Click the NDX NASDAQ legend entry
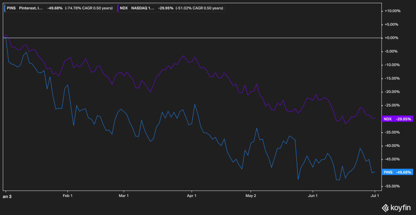Image resolution: width=416 pixels, height=215 pixels. (x=171, y=8)
